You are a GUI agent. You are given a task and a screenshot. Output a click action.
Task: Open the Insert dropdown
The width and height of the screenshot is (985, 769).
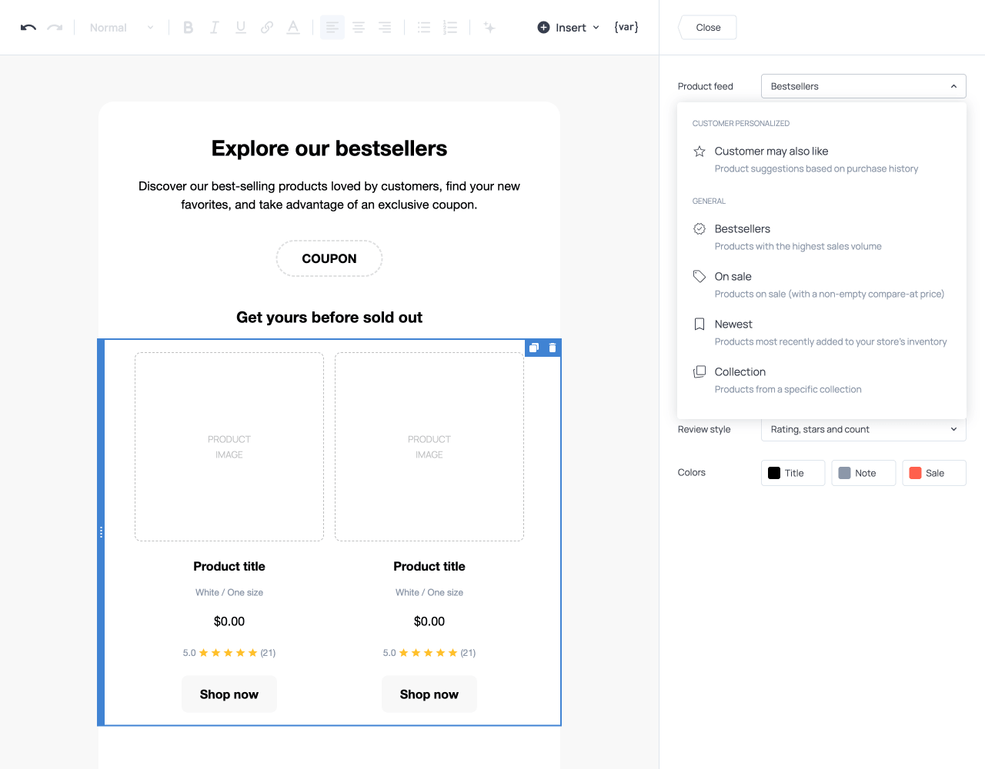(567, 27)
